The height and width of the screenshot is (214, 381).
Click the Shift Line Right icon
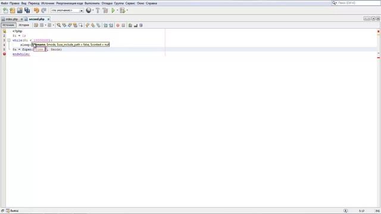coord(111,25)
